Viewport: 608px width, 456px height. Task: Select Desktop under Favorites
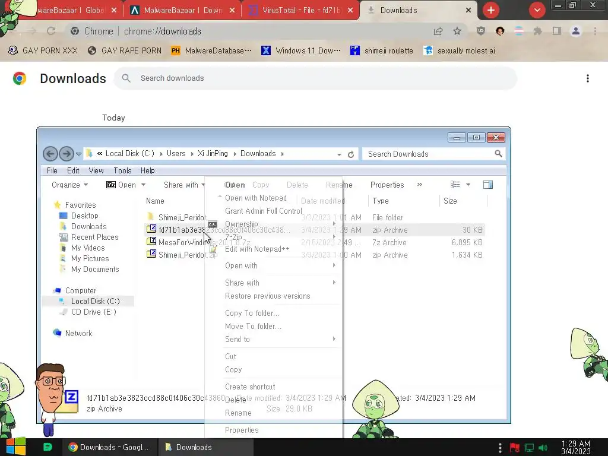pyautogui.click(x=84, y=216)
